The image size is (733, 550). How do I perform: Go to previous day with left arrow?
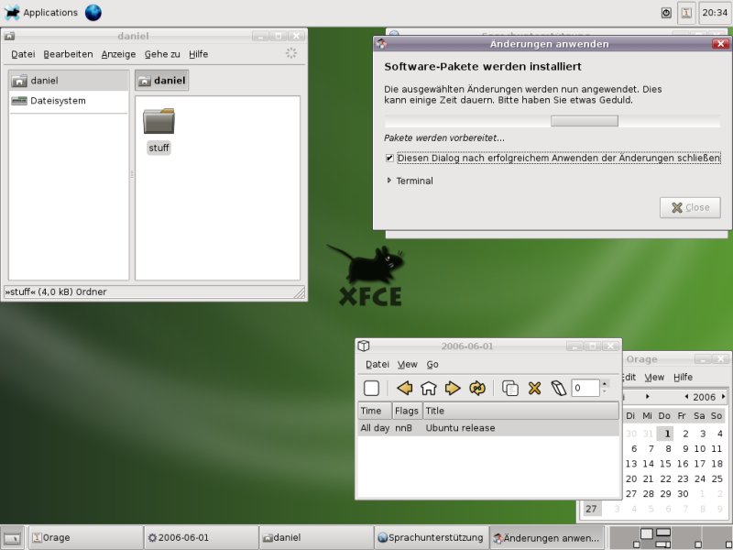click(x=404, y=388)
